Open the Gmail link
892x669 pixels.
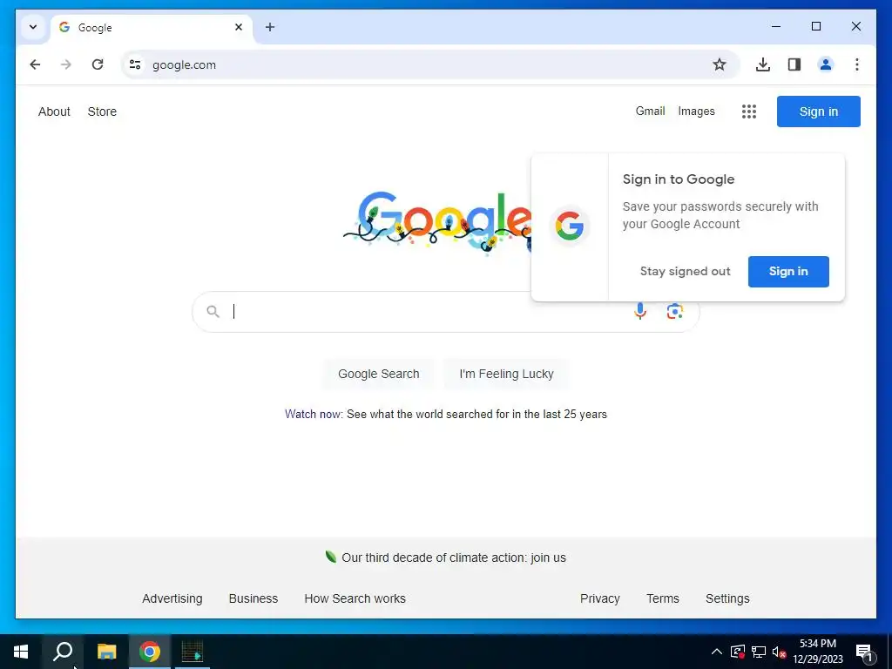click(x=650, y=111)
